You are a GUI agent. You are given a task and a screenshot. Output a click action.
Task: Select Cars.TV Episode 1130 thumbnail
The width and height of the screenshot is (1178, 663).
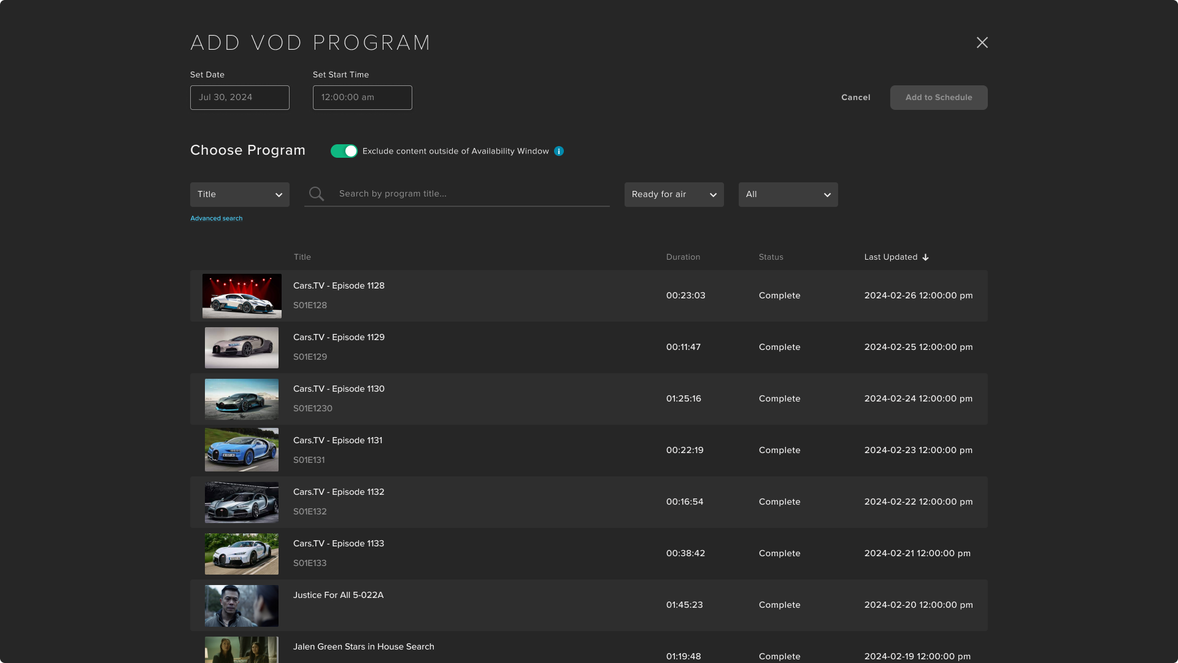242,399
